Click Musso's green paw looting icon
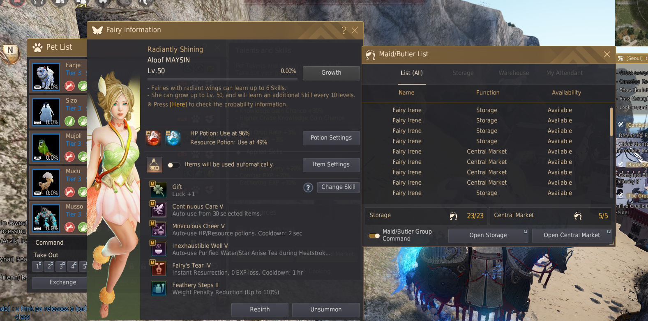Image resolution: width=648 pixels, height=321 pixels. 83,227
